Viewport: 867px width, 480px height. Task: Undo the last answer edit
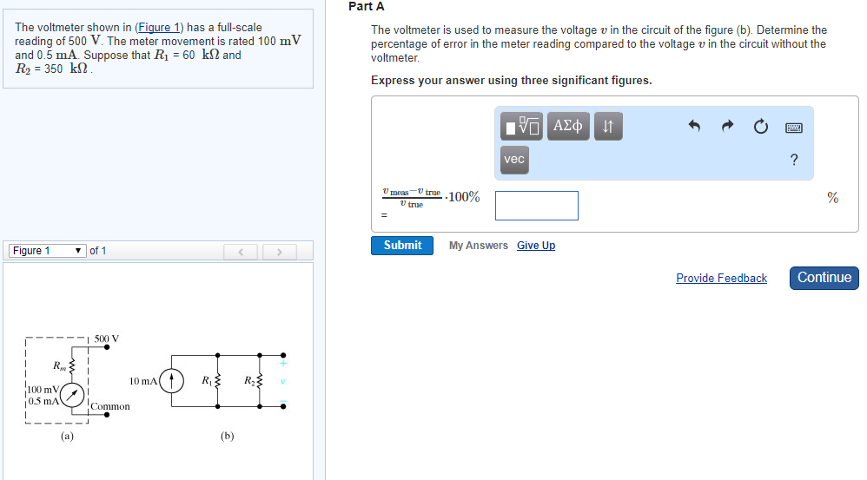(x=693, y=127)
